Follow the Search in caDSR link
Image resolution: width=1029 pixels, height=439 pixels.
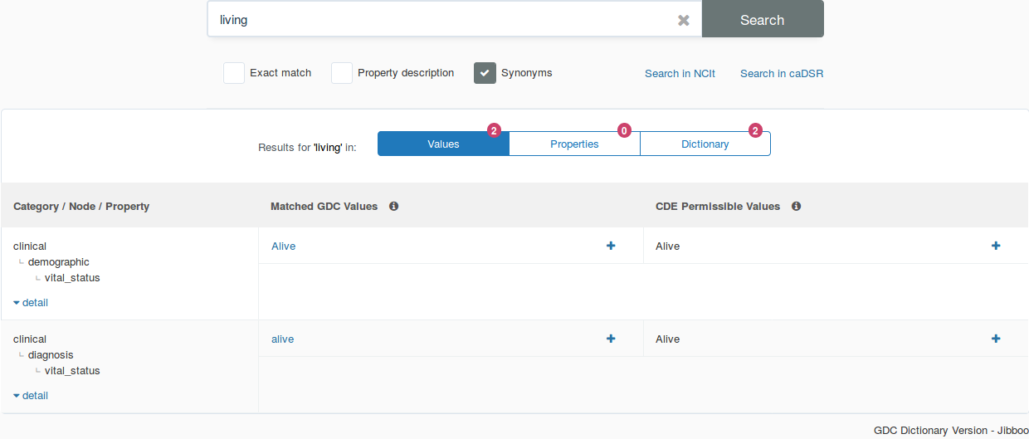coord(781,73)
